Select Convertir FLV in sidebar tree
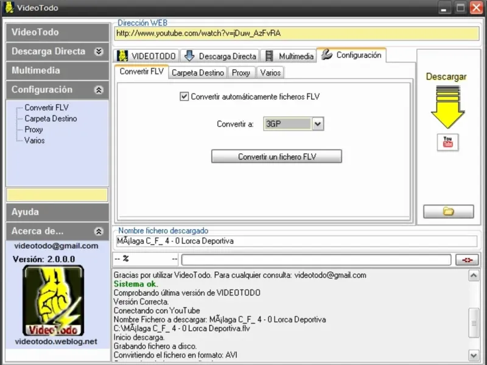Image resolution: width=487 pixels, height=365 pixels. click(47, 108)
